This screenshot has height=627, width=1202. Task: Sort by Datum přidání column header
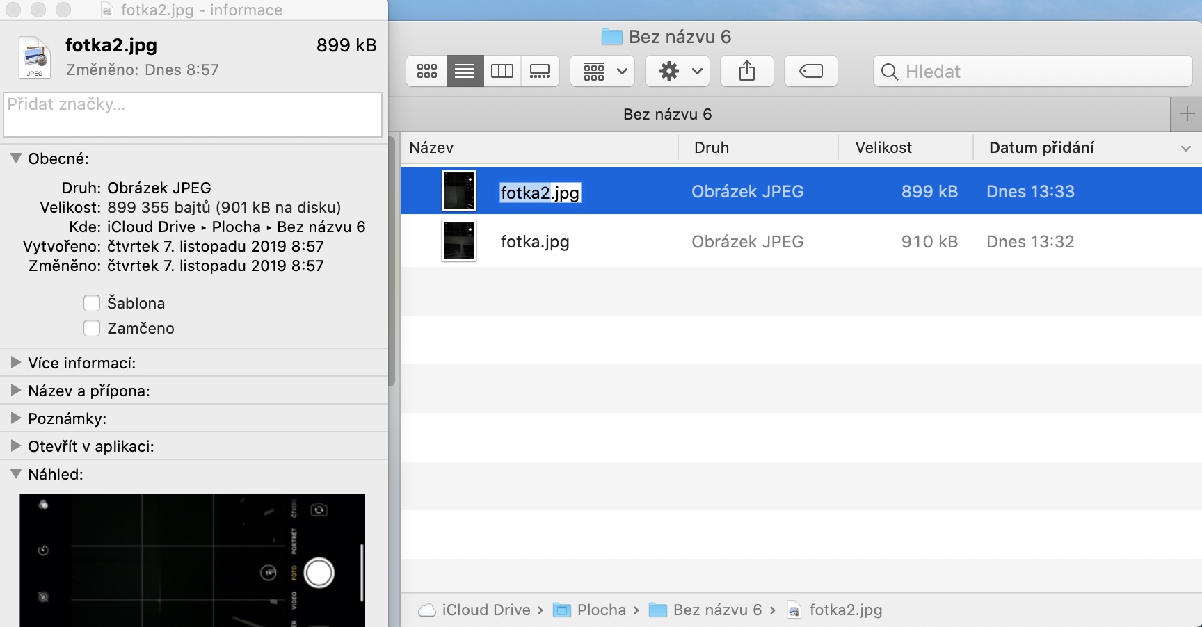point(1041,147)
